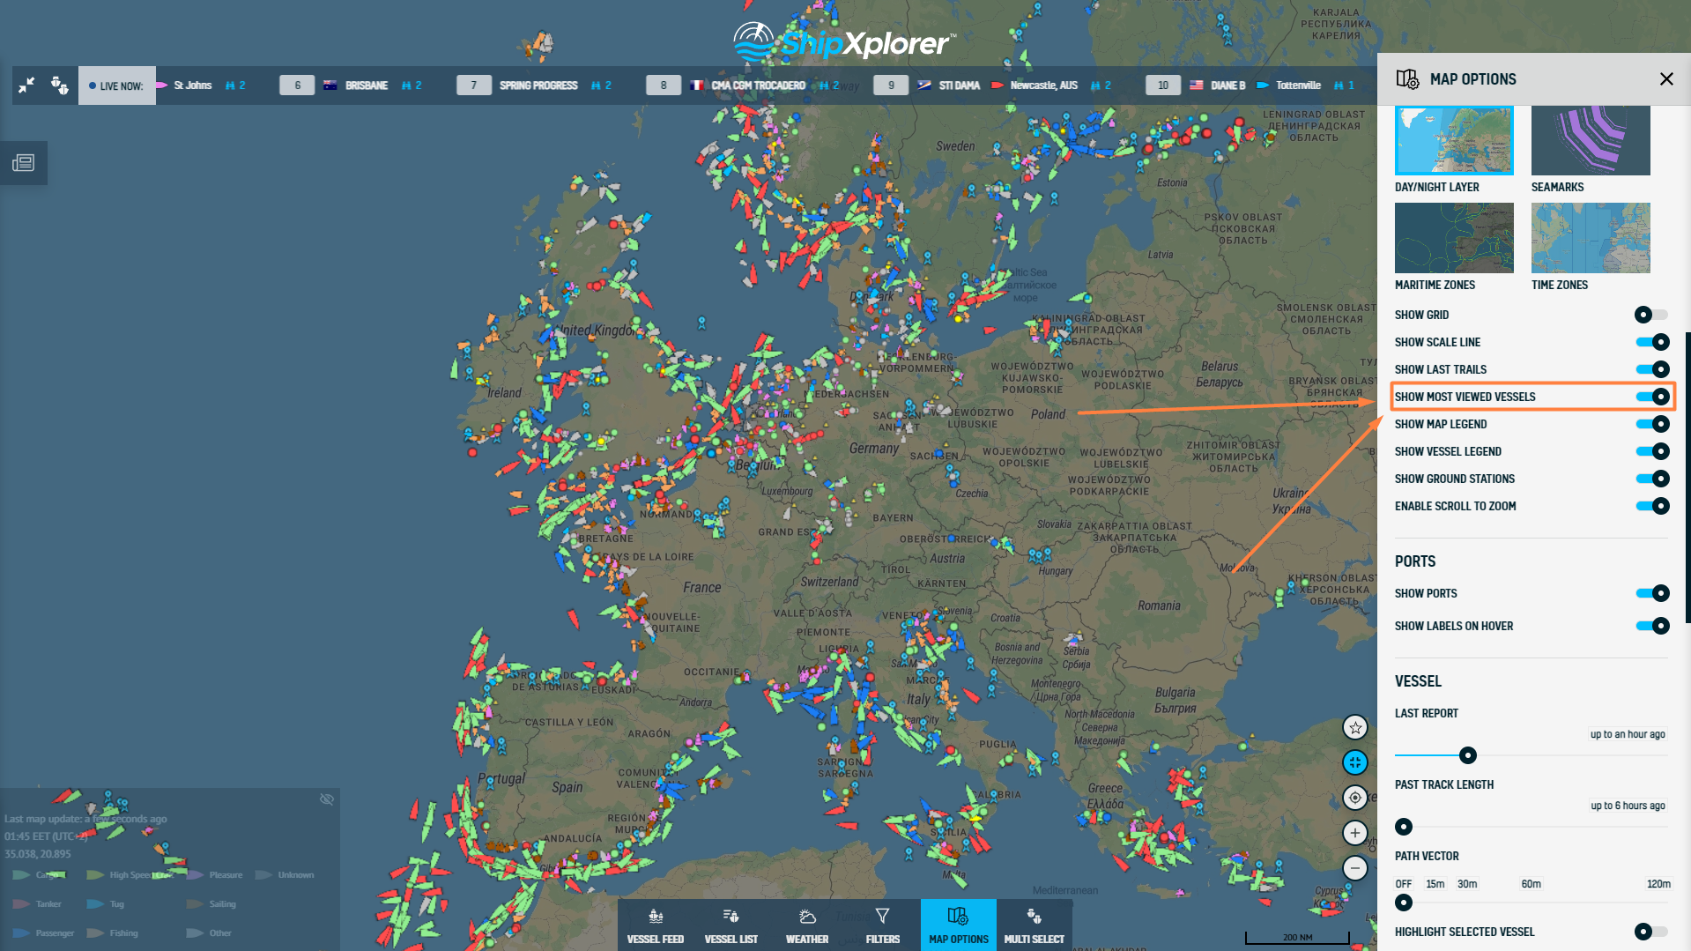This screenshot has height=951, width=1691.
Task: Close the Map Options panel
Action: 1665,79
